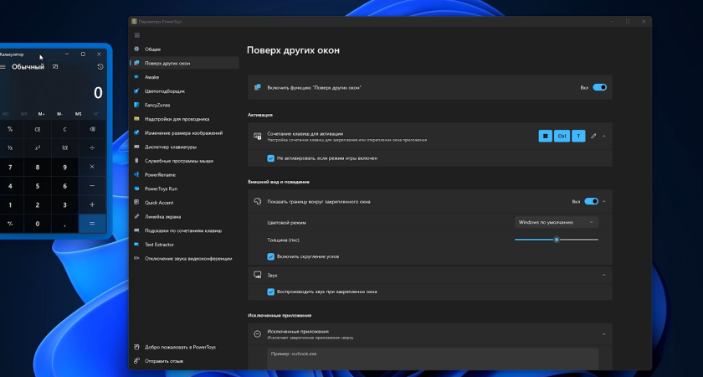Click the Text Extractor icon in sidebar
703x377 pixels.
coord(136,245)
